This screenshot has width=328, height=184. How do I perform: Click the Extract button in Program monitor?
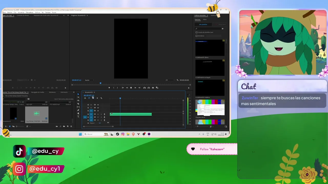tap(149, 88)
